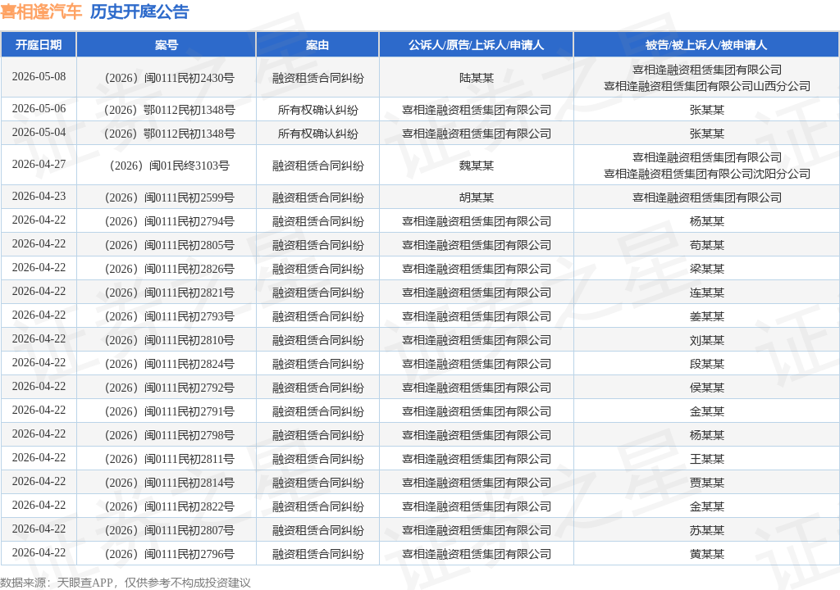Click defendant 金某某 in the 闽0111民初2791号 row
Screen dimensions: 840x590
706,411
